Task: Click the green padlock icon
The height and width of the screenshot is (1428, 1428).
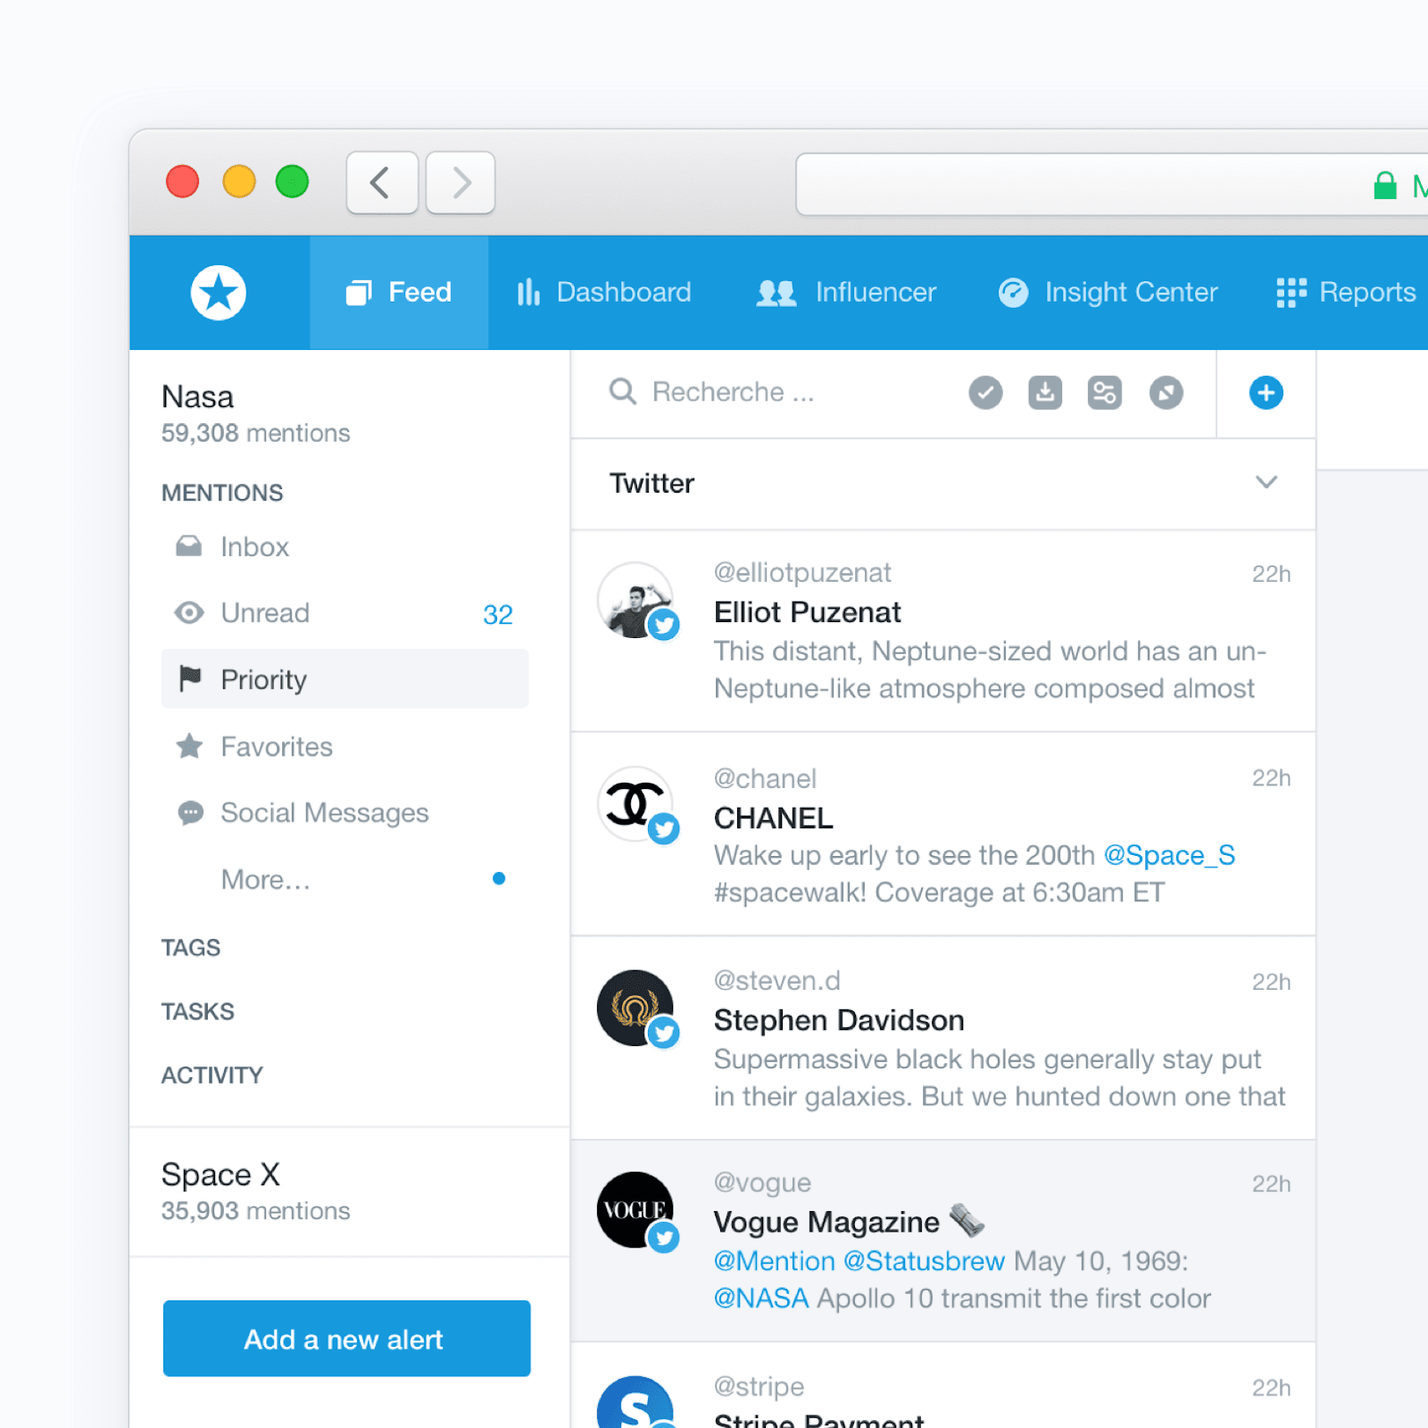Action: point(1384,186)
